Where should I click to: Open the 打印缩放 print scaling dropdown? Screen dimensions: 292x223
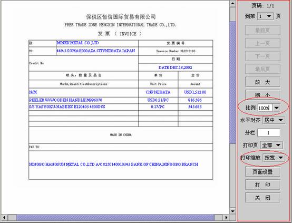click(274, 158)
